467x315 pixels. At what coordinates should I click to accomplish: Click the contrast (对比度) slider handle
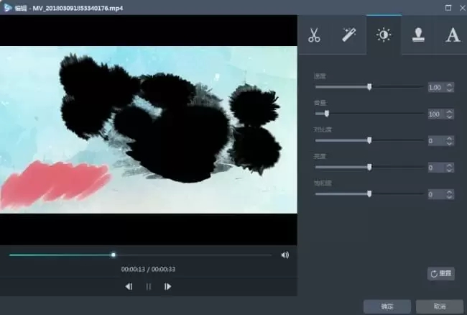[x=369, y=140]
